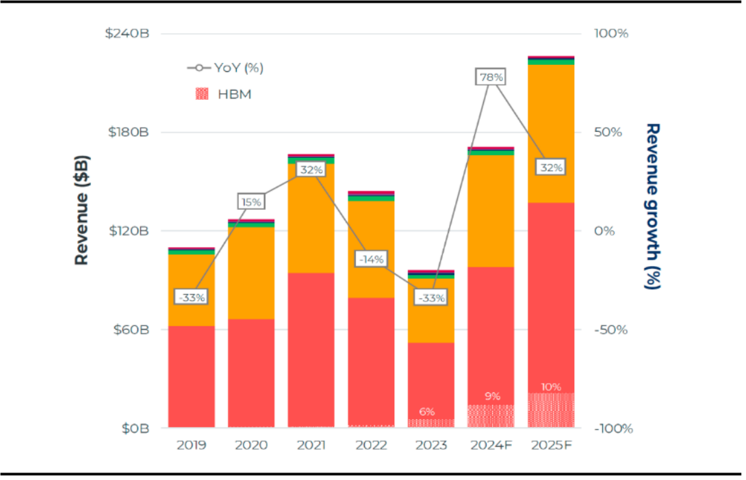Screen dimensions: 746x480
Task: Click the Revenue ($B) axis title
Action: [x=82, y=210]
